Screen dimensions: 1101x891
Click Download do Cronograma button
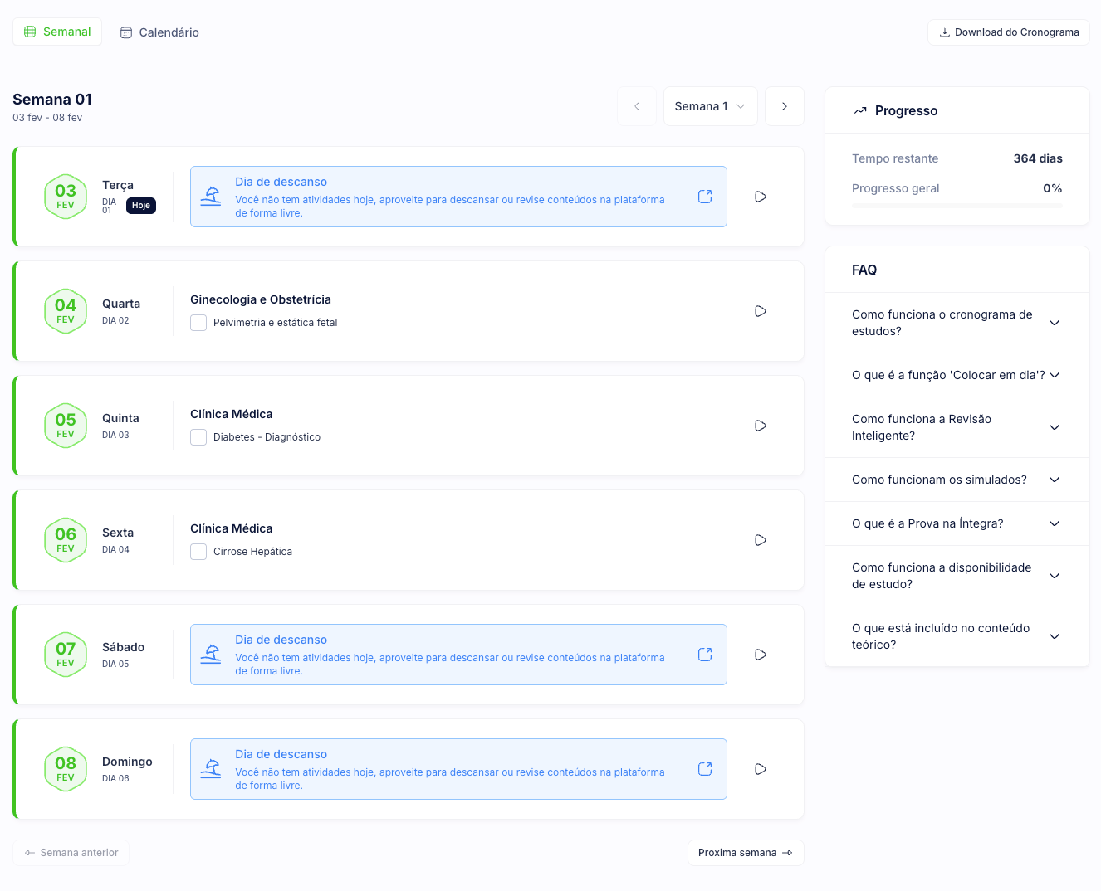(x=1008, y=32)
